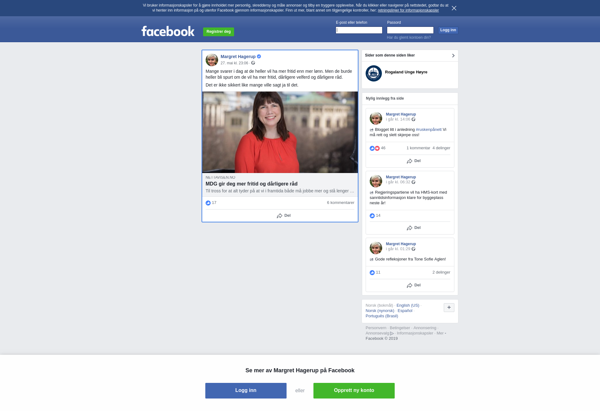Open 'MDG gir deg mer fritid og dårligere råd'
This screenshot has height=411, width=600.
coord(252,184)
